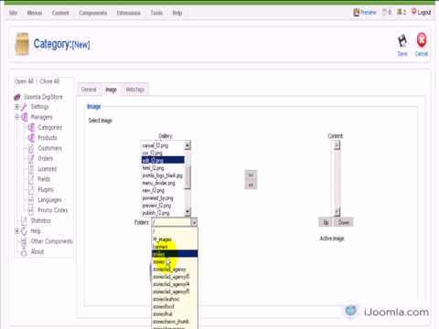Image resolution: width=439 pixels, height=329 pixels.
Task: Select preview_f2.png in the Gallery list
Action: [163, 206]
